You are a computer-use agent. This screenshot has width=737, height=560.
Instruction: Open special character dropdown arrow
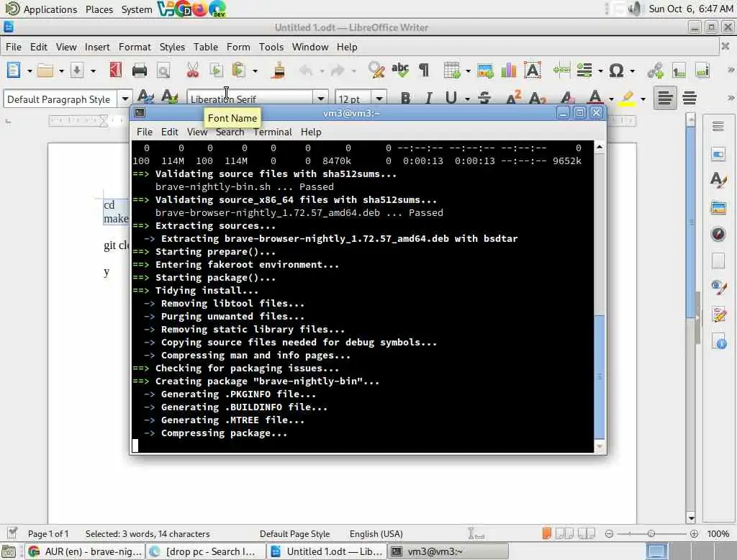(632, 71)
